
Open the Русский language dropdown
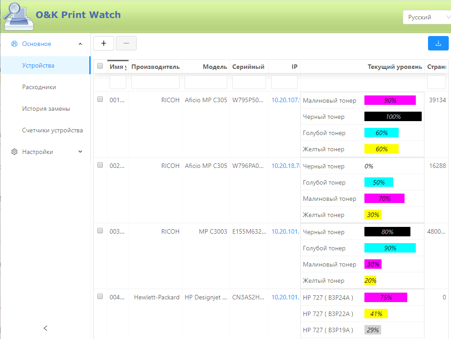pos(427,17)
